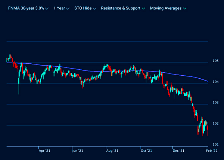Select the 103 price axis label
Viewport: 224px width, 160px height.
215,103
